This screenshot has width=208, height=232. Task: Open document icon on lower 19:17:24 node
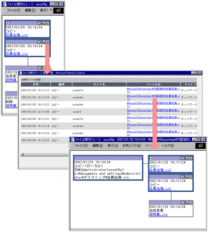point(182,177)
